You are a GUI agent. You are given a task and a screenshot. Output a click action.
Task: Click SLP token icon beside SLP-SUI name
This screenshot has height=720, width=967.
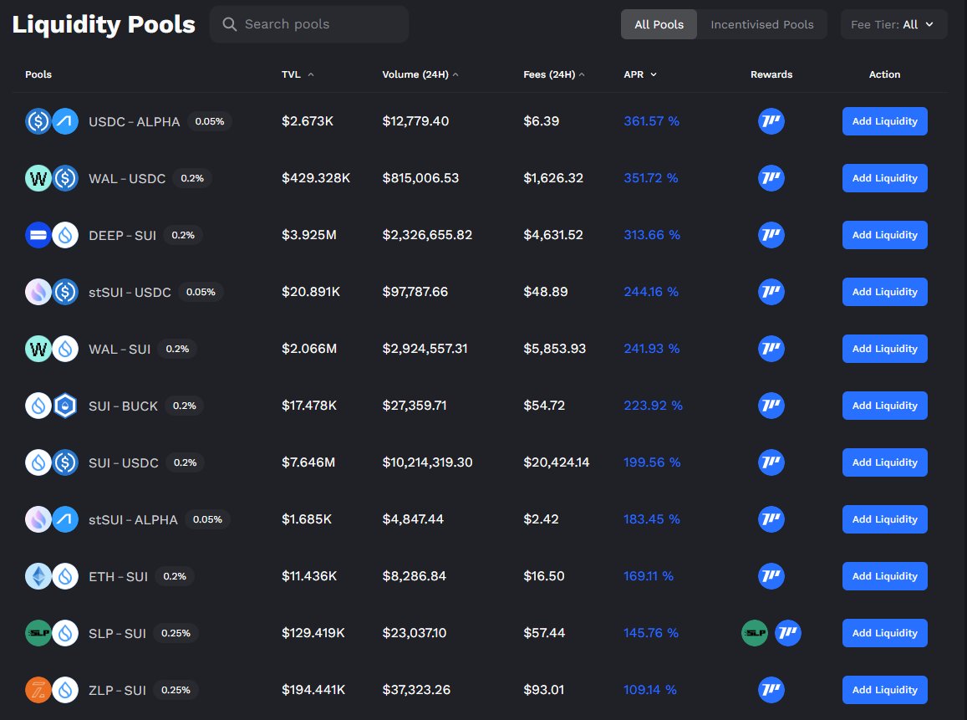(x=38, y=633)
